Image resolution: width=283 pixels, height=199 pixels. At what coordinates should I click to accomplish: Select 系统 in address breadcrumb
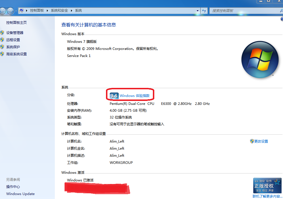[x=78, y=10]
